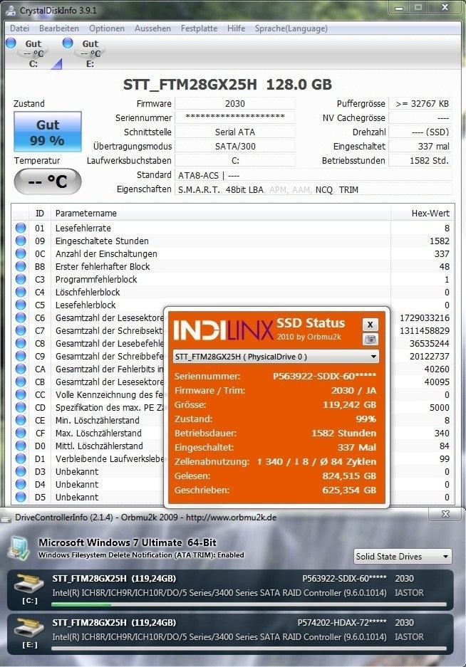
Task: Open the Aussehen menu
Action: point(152,28)
